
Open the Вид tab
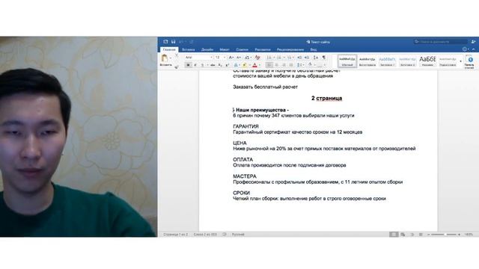pyautogui.click(x=314, y=49)
